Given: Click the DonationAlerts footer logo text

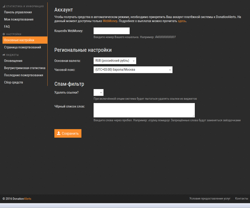Looking at the screenshot, I should (x=22, y=199).
